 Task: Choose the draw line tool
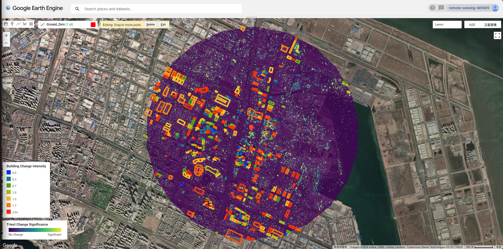point(18,24)
